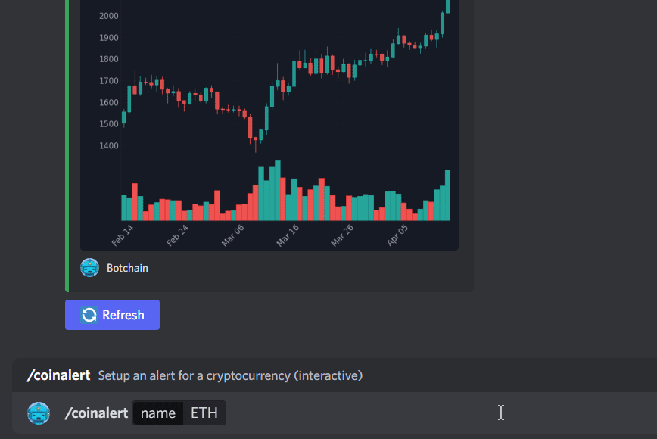Click the command description 'Setup an alert' text
Viewport: 657px width, 439px height.
[230, 375]
